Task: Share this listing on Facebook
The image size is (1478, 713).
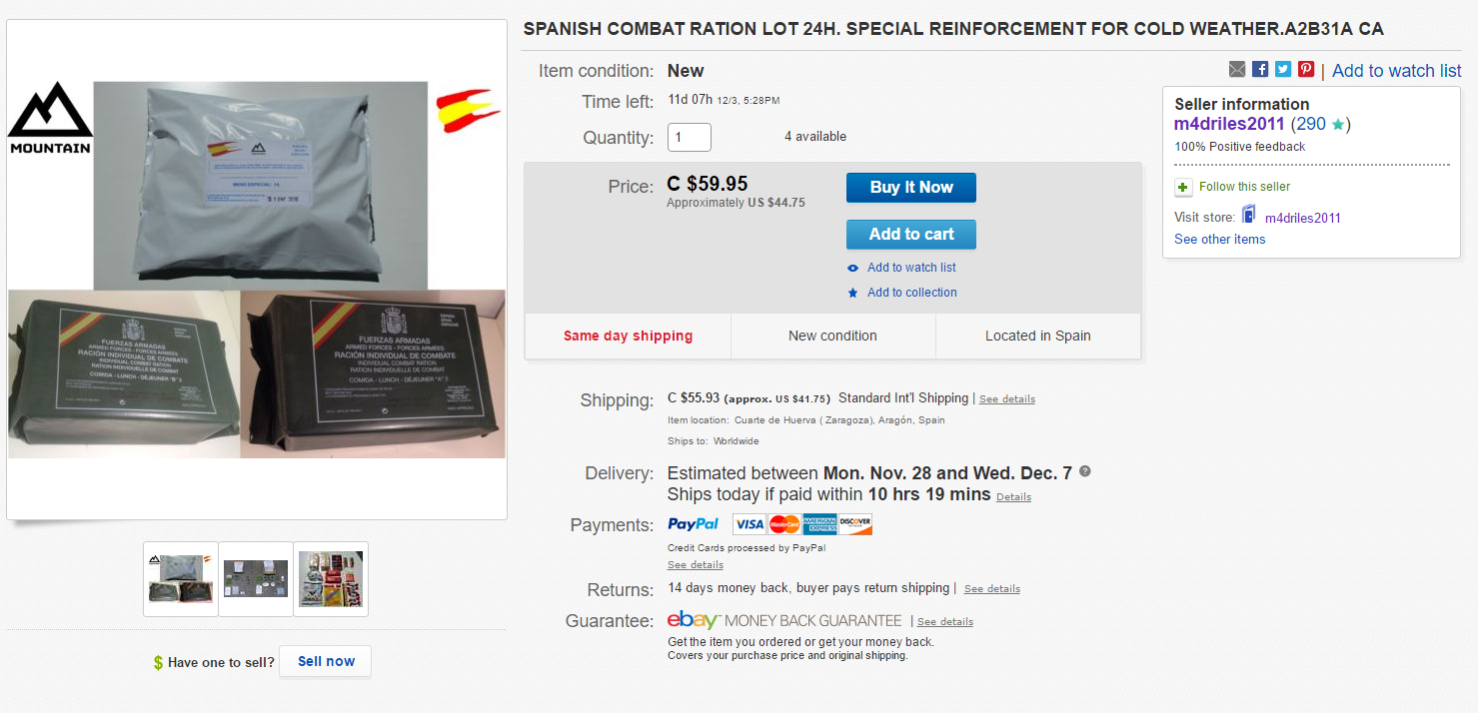Action: 1260,69
